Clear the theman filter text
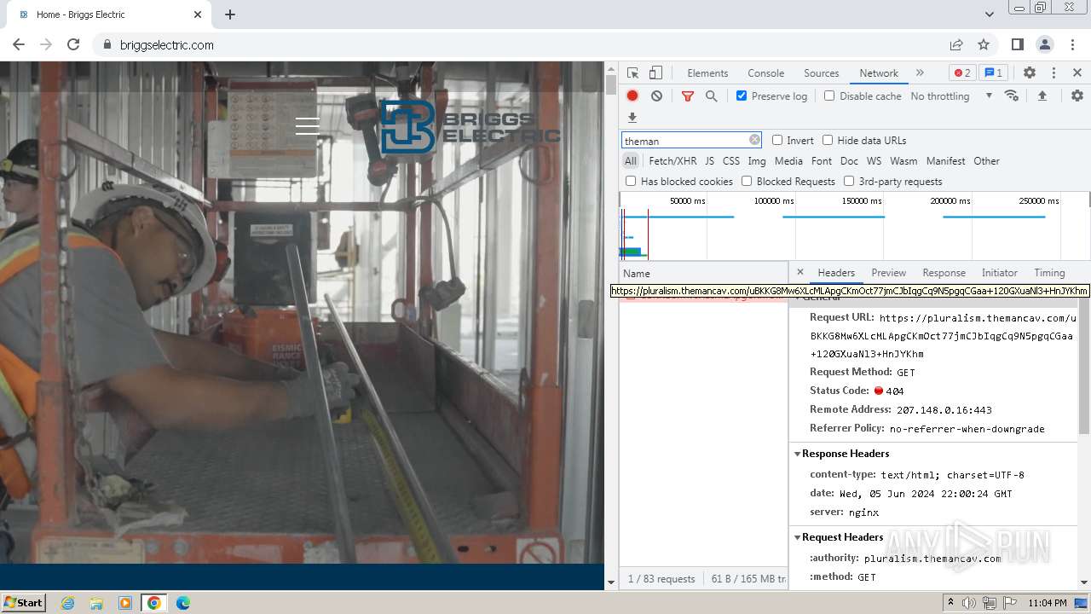The height and width of the screenshot is (614, 1091). 754,140
